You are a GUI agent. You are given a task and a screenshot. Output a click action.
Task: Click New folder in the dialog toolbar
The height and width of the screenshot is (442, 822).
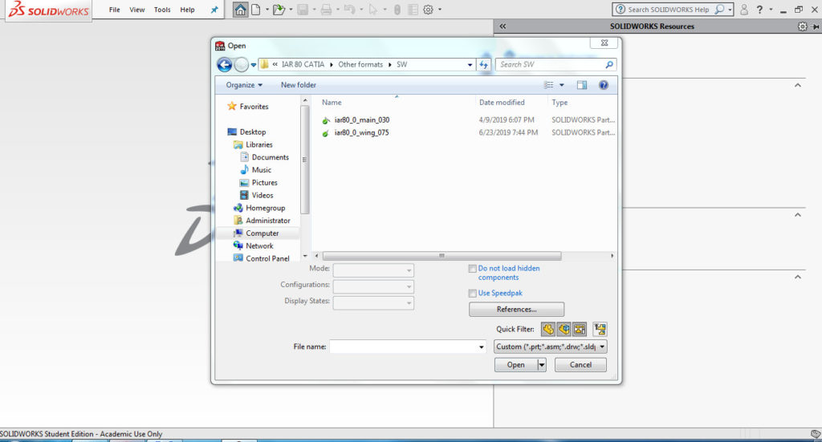pyautogui.click(x=299, y=85)
